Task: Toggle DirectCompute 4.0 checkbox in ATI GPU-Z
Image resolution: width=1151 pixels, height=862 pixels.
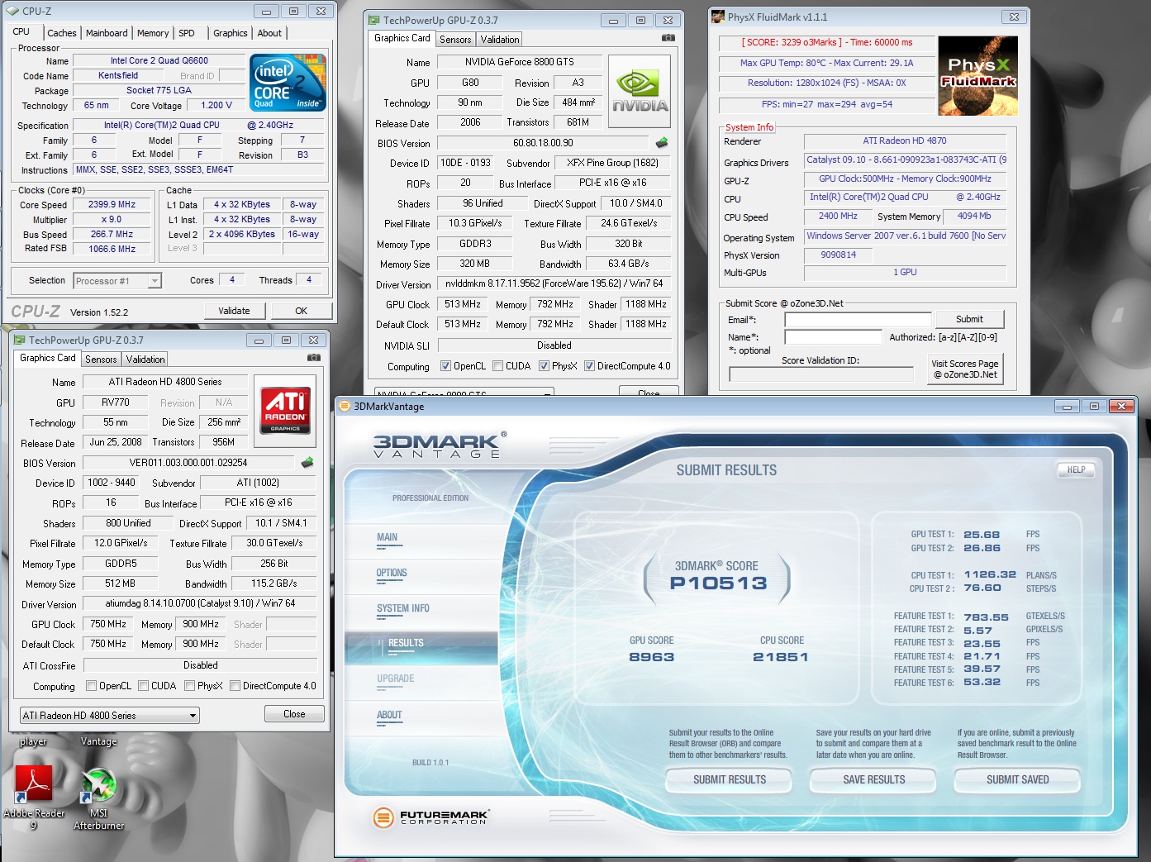Action: 235,685
